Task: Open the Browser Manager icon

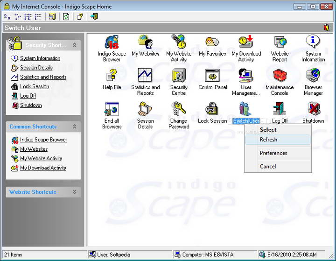Action: 313,76
